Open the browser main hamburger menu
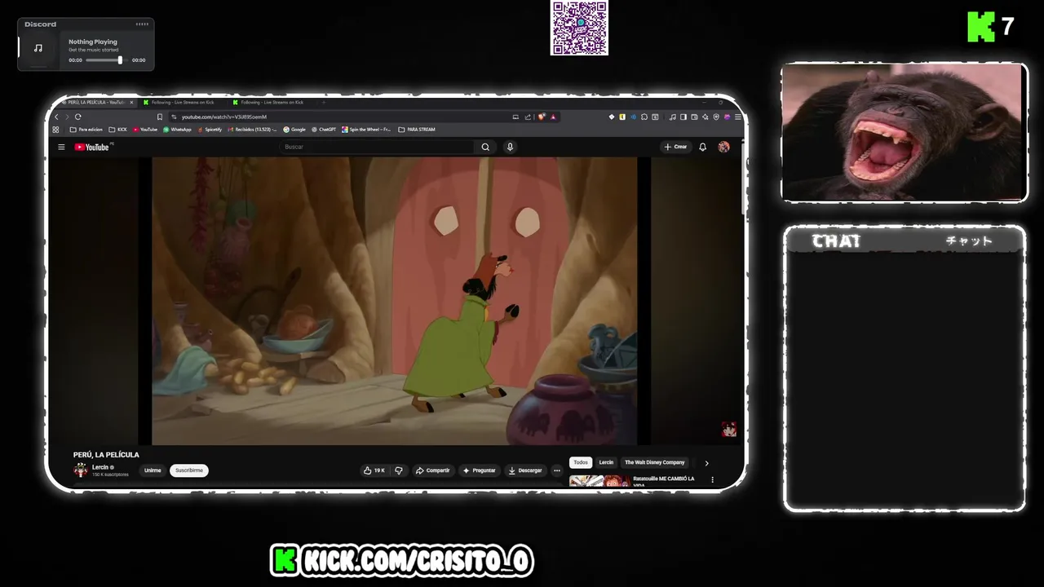This screenshot has height=587, width=1044. pos(738,117)
